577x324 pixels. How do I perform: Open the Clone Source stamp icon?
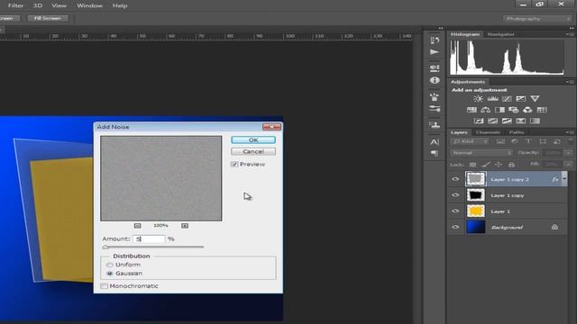[x=435, y=125]
